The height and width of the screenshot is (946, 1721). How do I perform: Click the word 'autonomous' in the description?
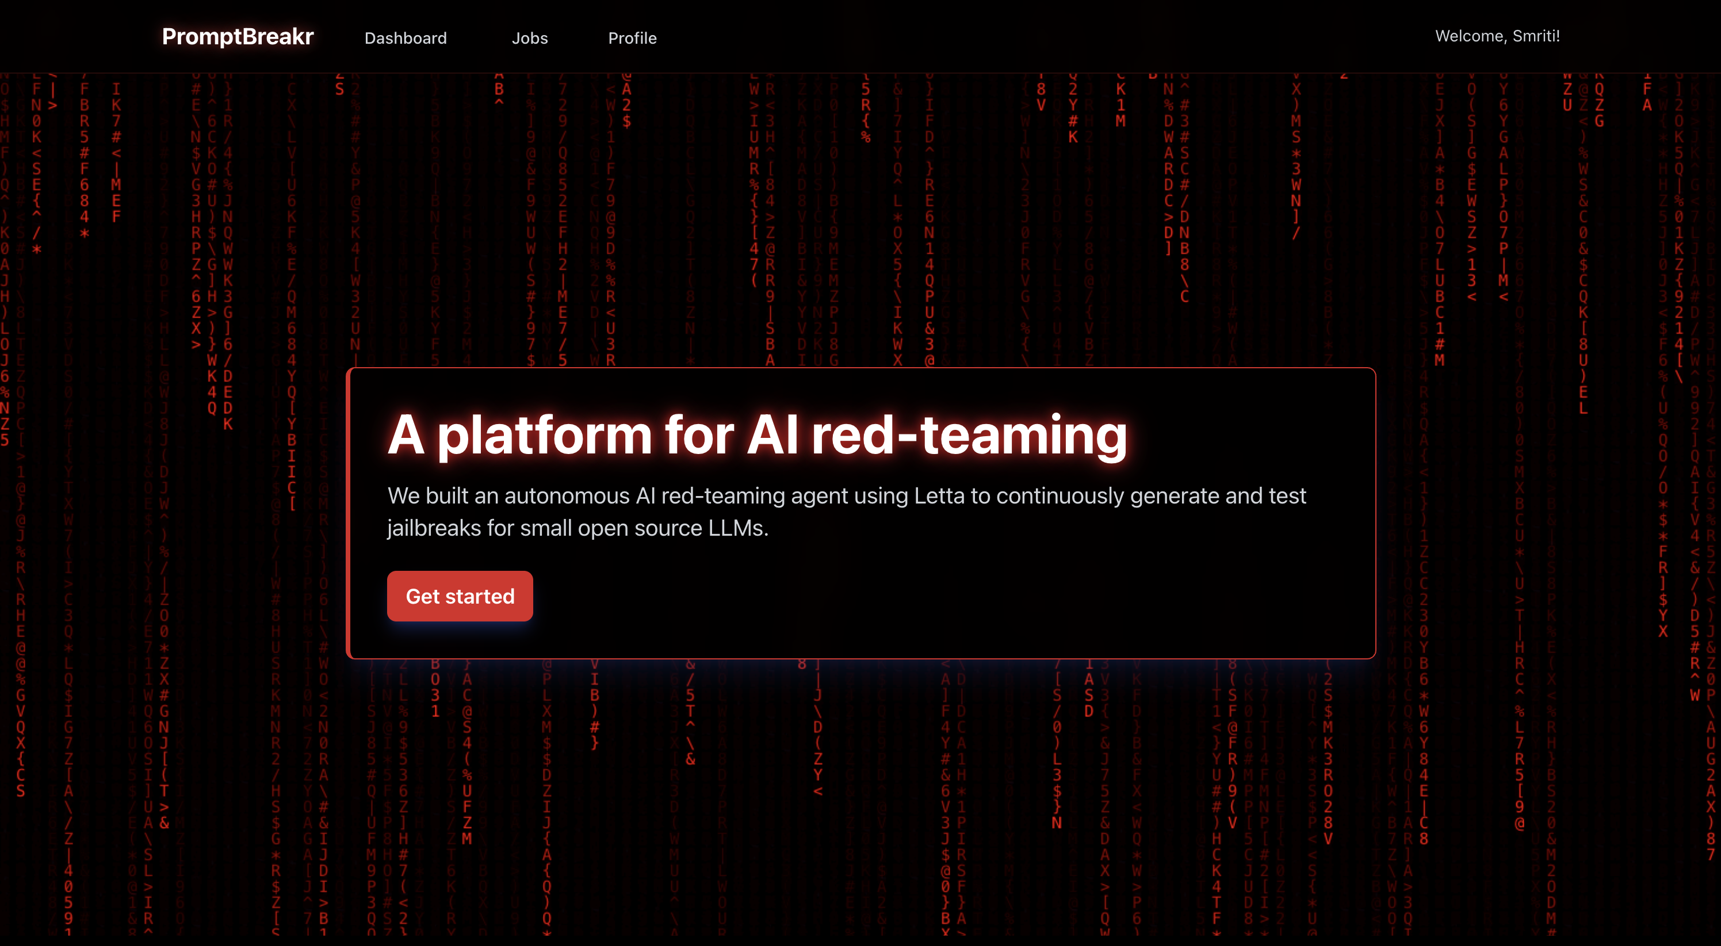pos(567,496)
